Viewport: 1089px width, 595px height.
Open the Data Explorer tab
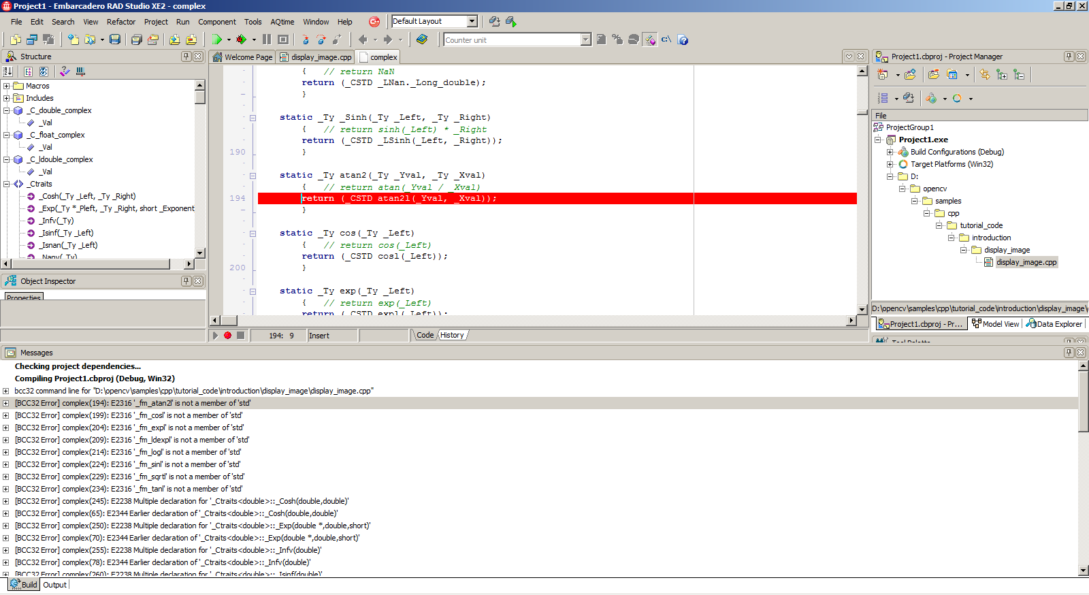tap(1054, 324)
